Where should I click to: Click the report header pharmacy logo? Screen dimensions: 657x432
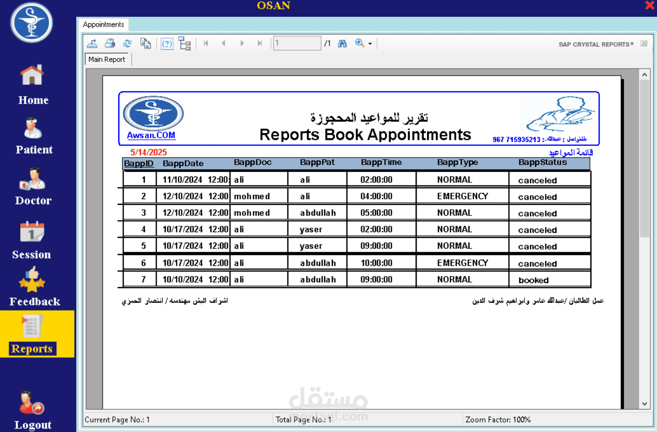[x=153, y=113]
